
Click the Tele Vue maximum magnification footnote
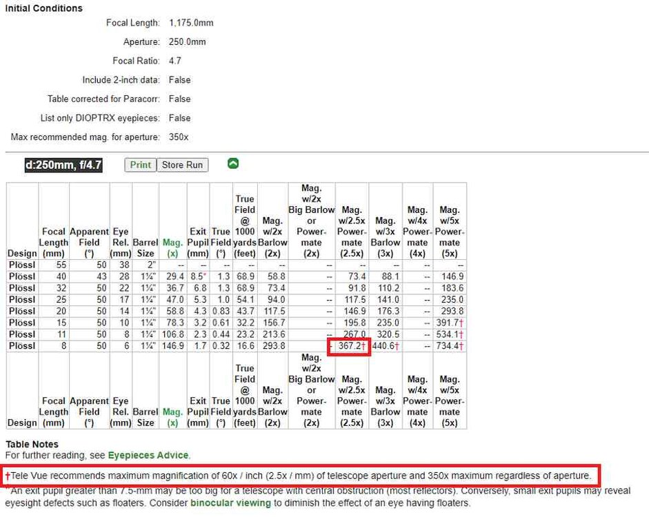[x=301, y=476]
